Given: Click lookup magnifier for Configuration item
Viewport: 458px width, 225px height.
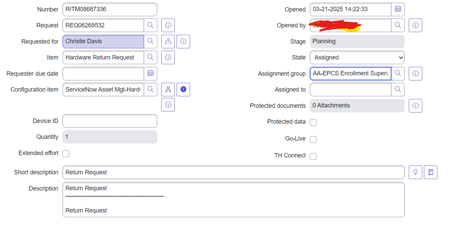Looking at the screenshot, I should coord(151,90).
